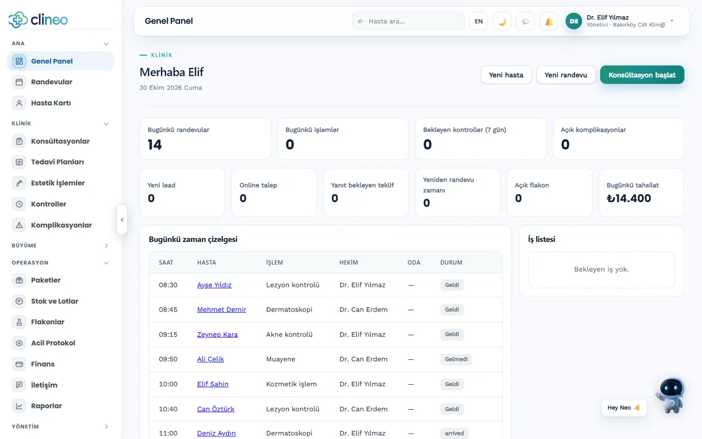This screenshot has height=439, width=702.
Task: Open Hasta Kartı person icon
Action: coord(19,103)
